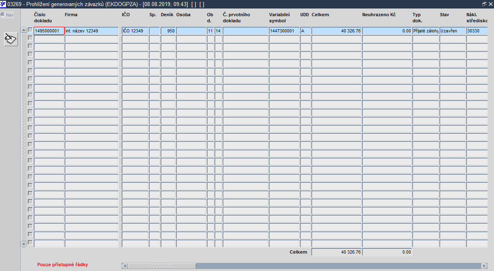
Task: Click the cell 'IČO 12349'
Action: point(135,31)
